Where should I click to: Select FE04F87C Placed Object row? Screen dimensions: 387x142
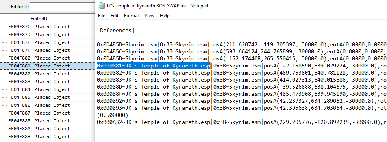coord(48,27)
